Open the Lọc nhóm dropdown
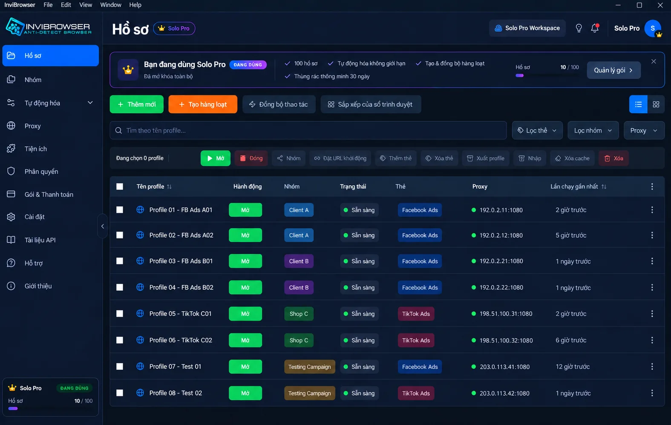The width and height of the screenshot is (671, 425). coord(593,130)
